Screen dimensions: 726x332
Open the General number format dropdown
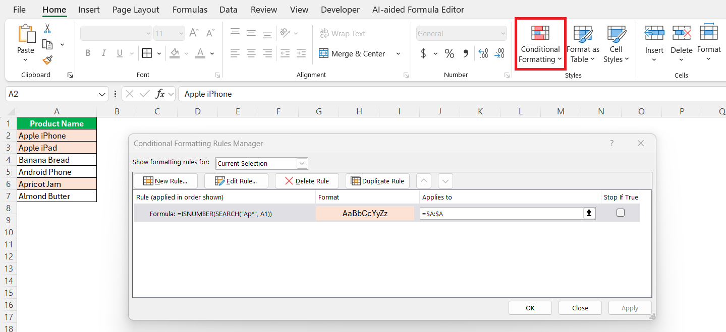click(x=502, y=33)
